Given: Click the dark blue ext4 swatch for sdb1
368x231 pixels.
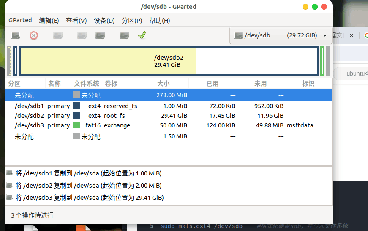Looking at the screenshot, I should [76, 106].
